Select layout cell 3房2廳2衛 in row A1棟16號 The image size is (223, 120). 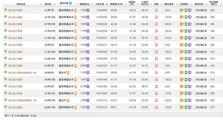[x=201, y=52]
